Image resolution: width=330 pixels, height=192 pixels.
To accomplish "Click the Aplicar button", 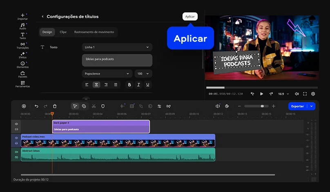I will pos(190,16).
